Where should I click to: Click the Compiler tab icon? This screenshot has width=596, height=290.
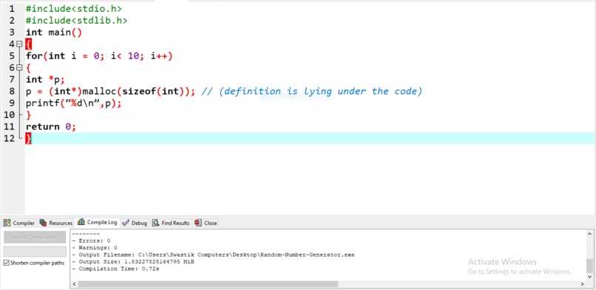pyautogui.click(x=7, y=223)
